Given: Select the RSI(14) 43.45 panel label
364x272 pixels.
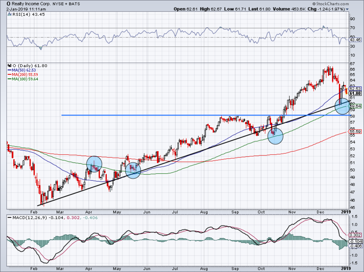Looking at the screenshot, I should [x=28, y=14].
